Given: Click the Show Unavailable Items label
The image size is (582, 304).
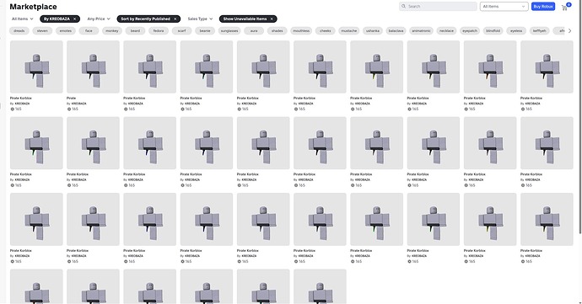Looking at the screenshot, I should click(245, 19).
